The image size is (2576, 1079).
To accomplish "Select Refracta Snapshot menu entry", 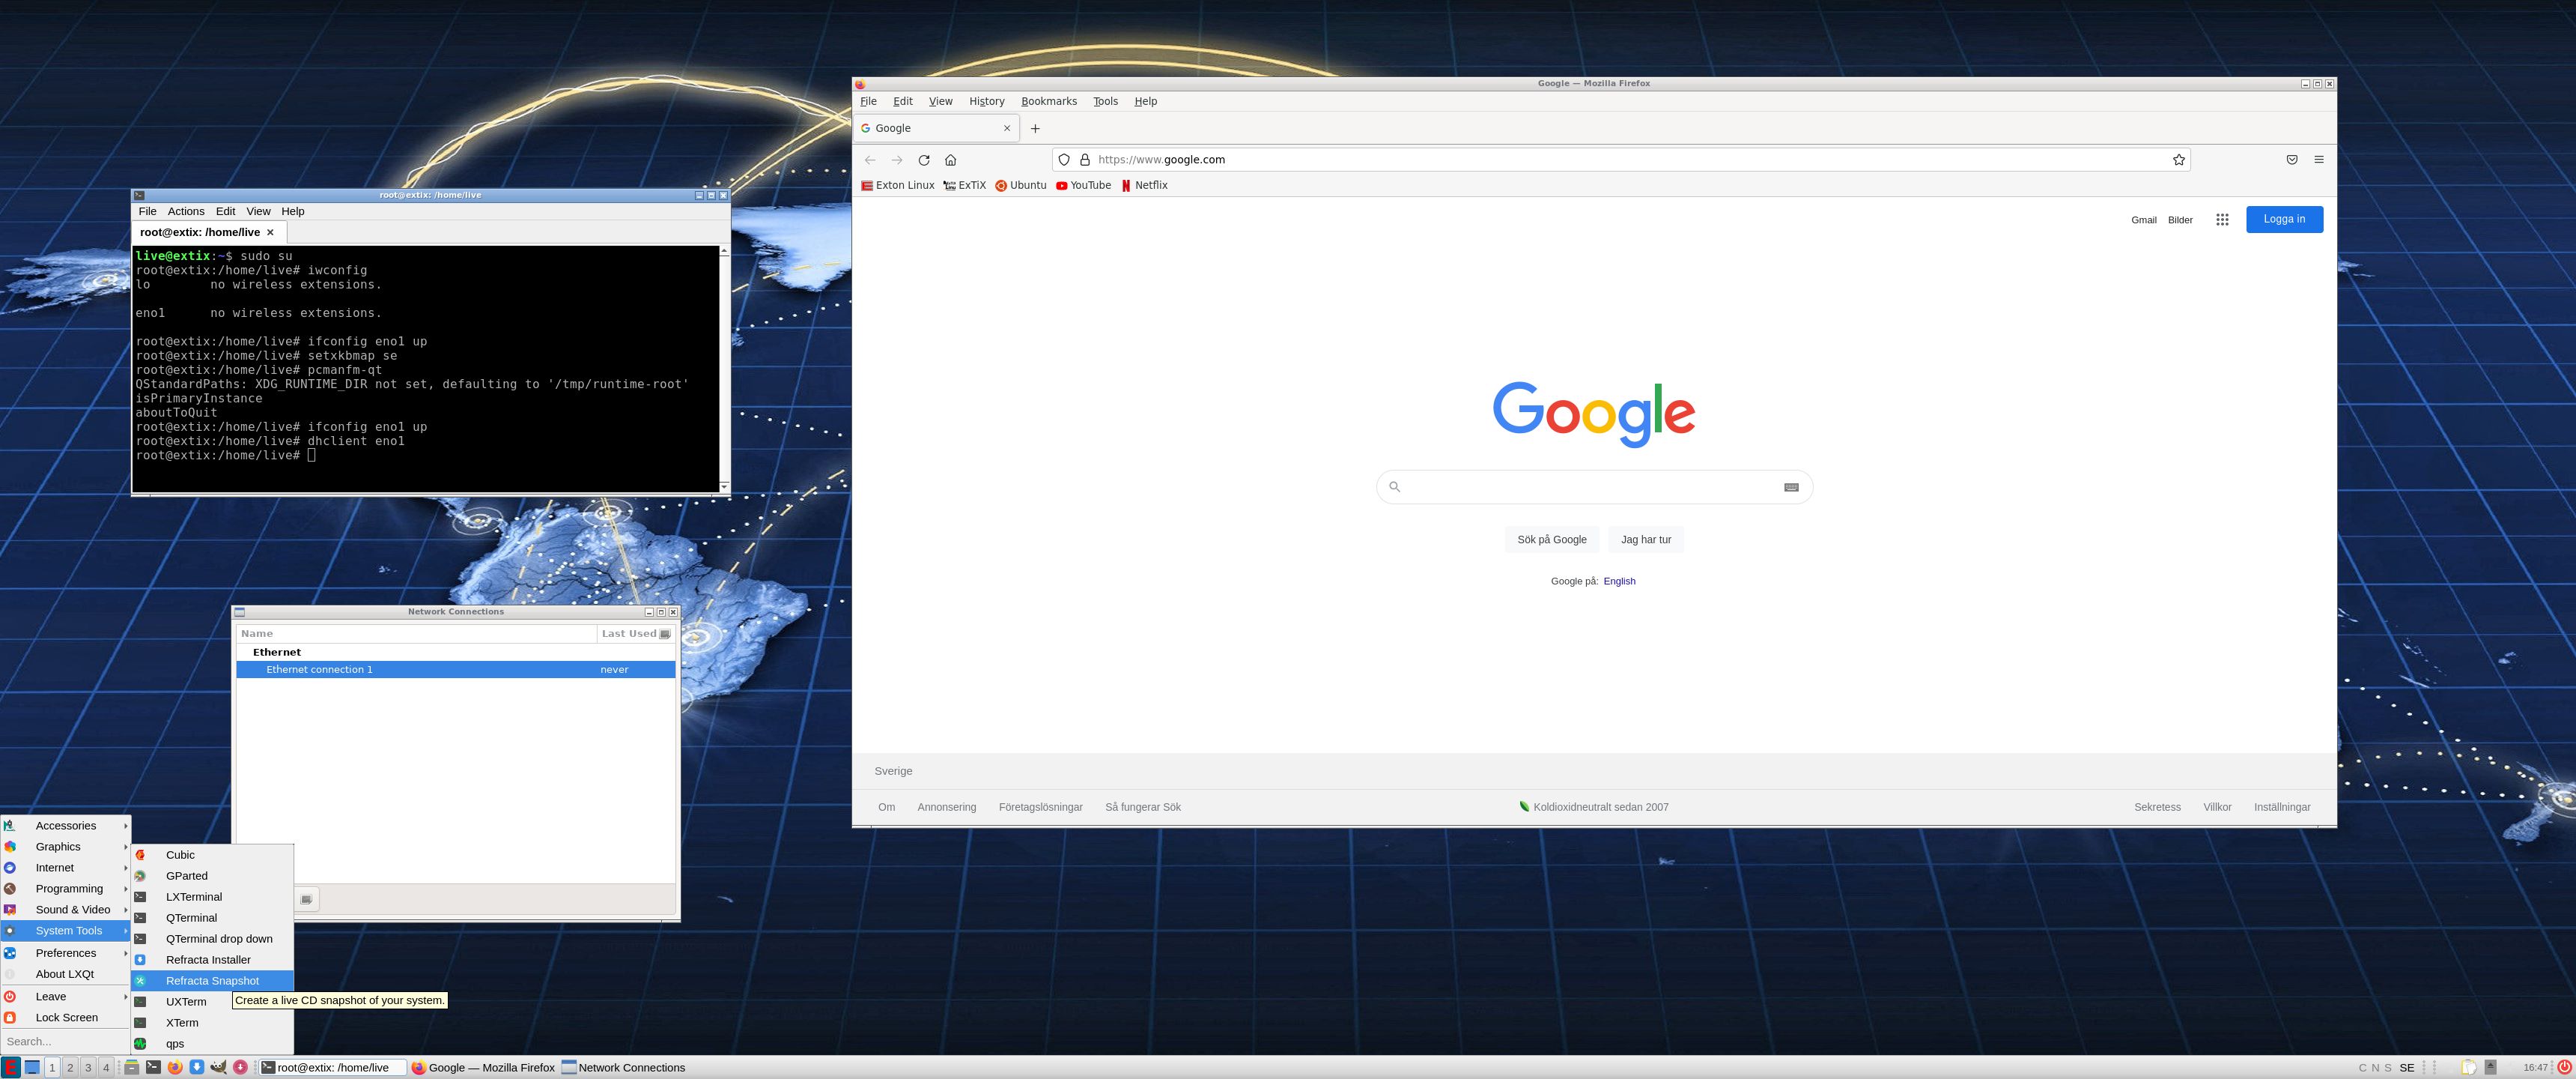I will click(212, 981).
